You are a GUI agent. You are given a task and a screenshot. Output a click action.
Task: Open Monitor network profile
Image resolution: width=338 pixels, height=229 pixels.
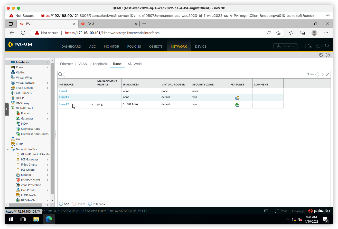tap(26, 175)
